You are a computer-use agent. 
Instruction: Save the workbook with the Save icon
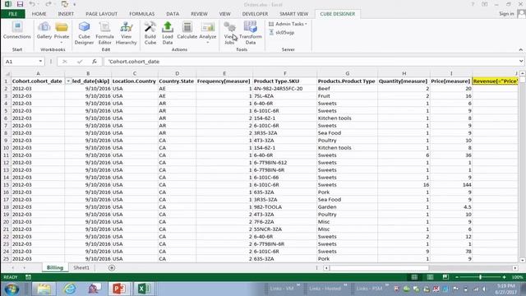(20, 4)
